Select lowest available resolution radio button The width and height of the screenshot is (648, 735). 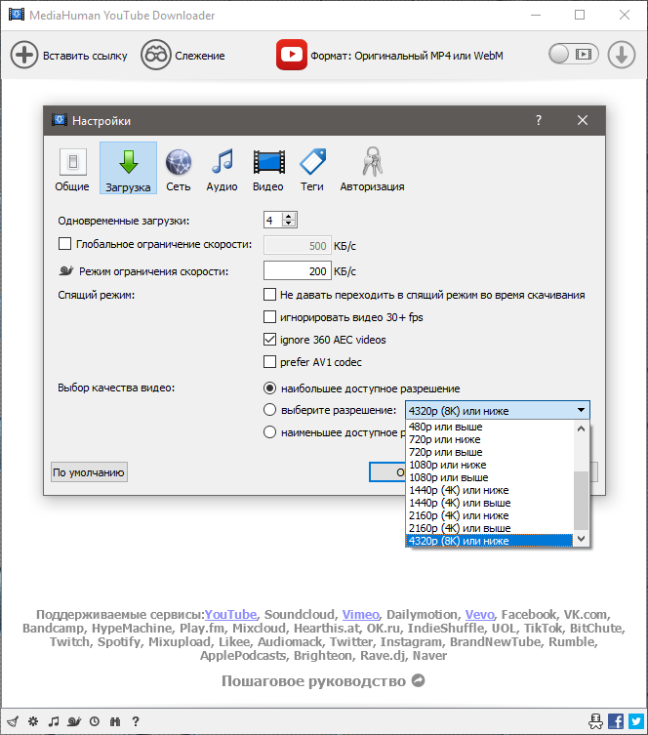point(269,431)
